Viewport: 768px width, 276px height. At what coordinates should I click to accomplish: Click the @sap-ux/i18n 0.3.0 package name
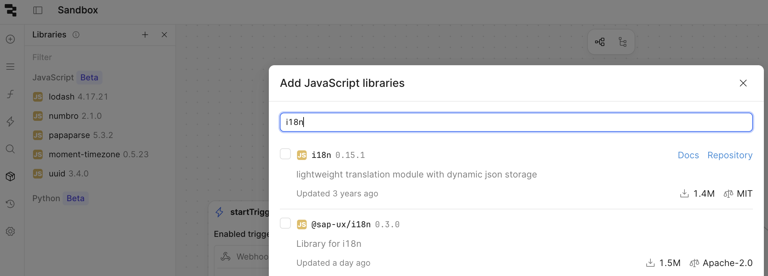pyautogui.click(x=355, y=225)
